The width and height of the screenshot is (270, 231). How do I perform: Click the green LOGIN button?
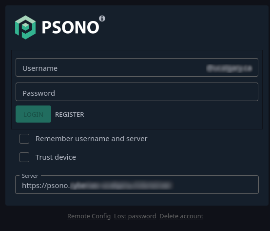pos(34,114)
